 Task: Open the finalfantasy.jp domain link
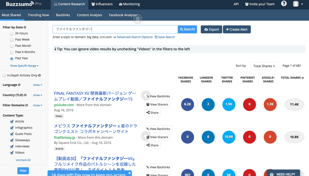(x=65, y=138)
